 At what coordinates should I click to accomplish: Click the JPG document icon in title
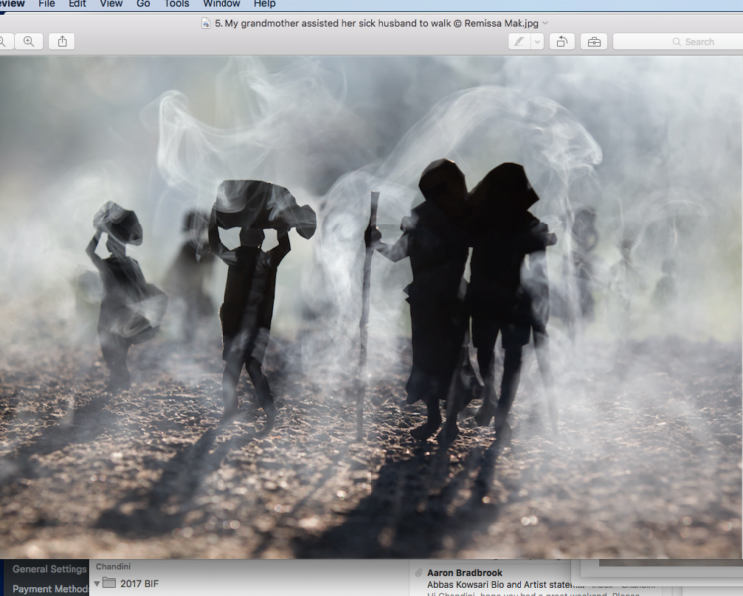point(206,22)
